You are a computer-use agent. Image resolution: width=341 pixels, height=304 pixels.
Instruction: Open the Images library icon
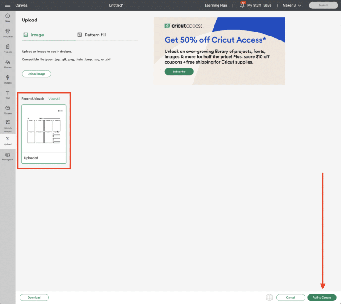[x=8, y=79]
